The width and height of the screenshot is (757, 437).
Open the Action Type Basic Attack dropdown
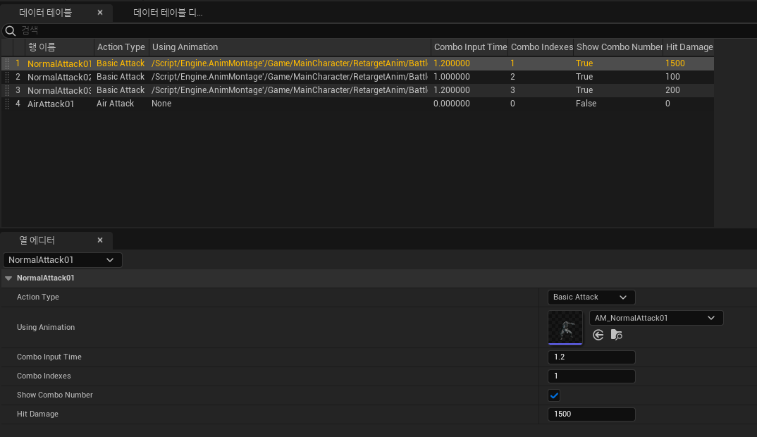tap(591, 297)
